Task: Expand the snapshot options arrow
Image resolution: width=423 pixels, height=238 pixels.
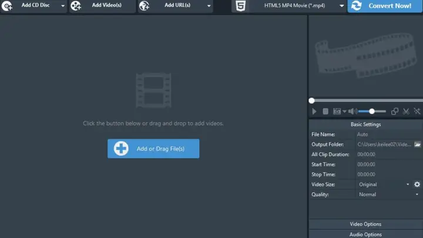Action: coord(344,112)
